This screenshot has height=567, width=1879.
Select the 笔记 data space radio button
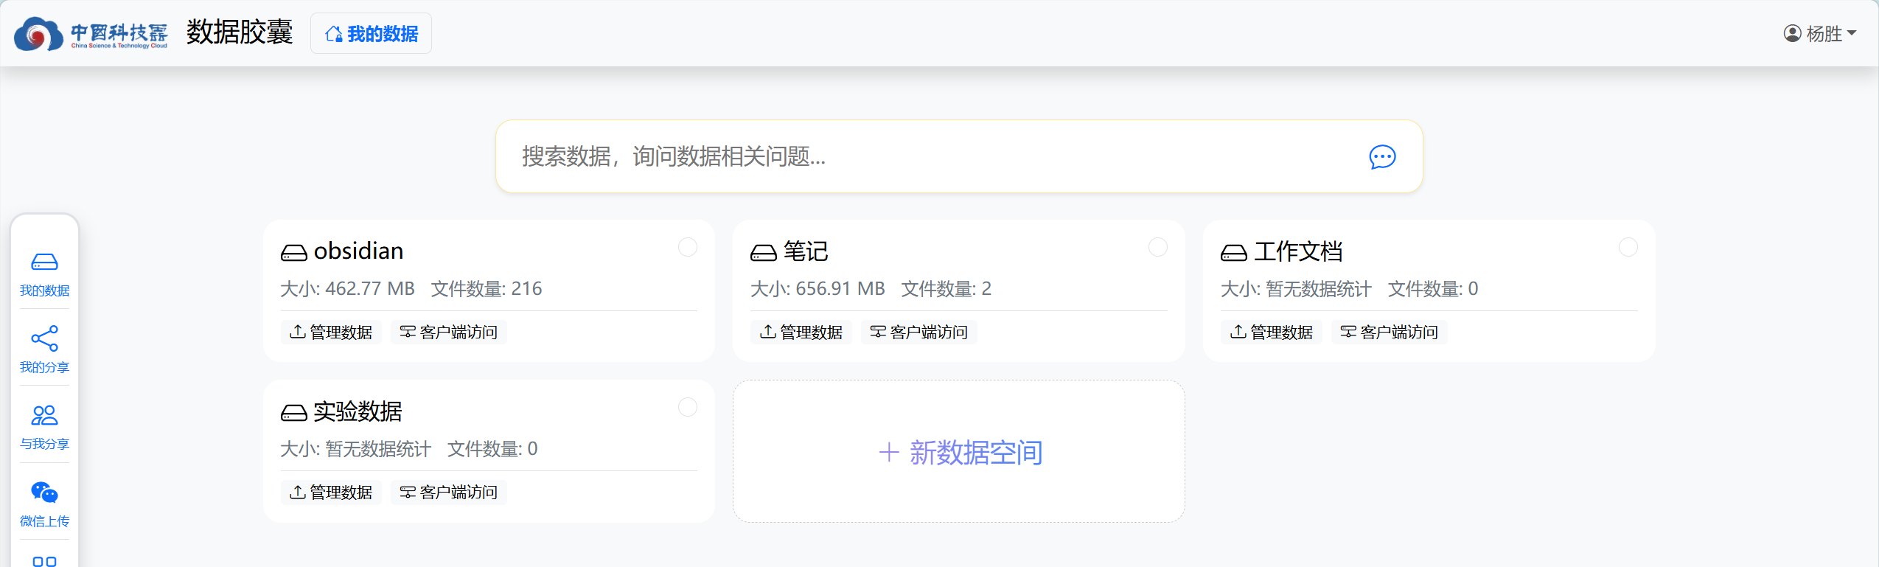pos(1157,247)
